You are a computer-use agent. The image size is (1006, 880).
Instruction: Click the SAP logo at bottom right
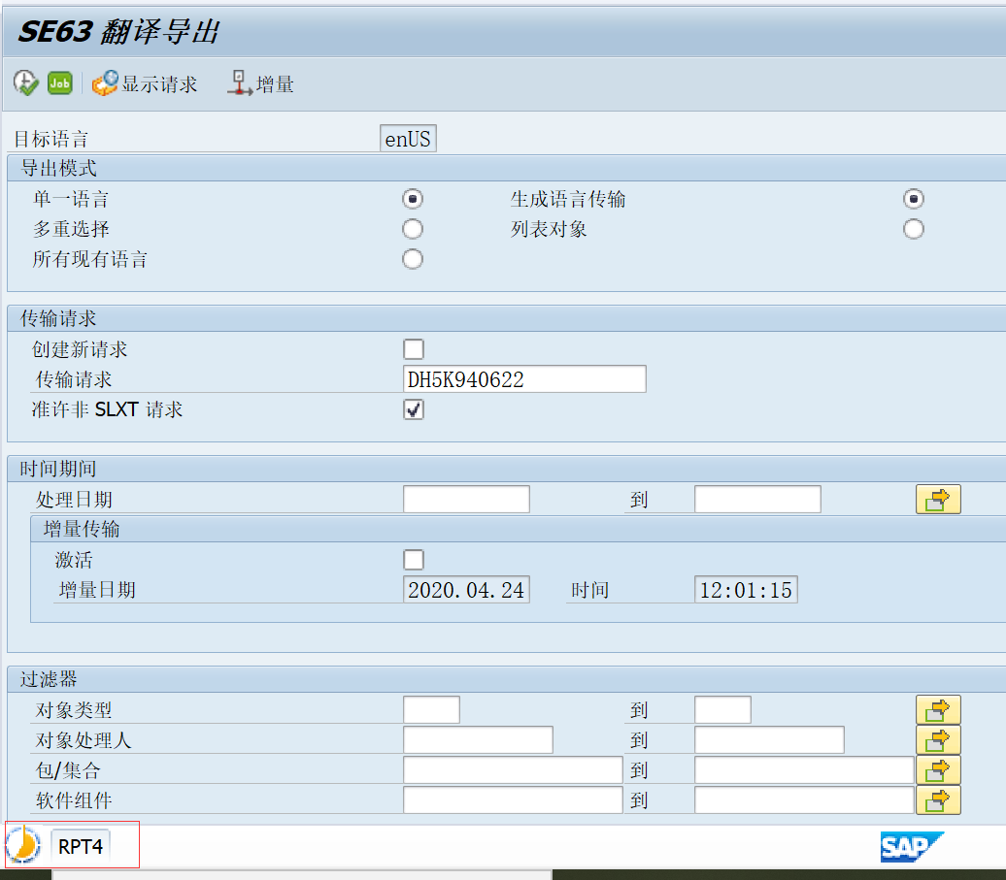[912, 847]
